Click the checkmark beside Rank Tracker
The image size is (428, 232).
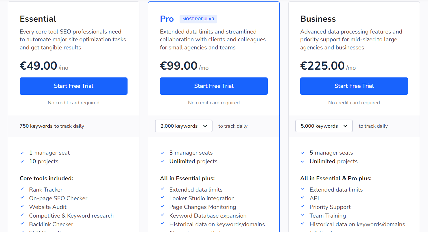coord(22,189)
